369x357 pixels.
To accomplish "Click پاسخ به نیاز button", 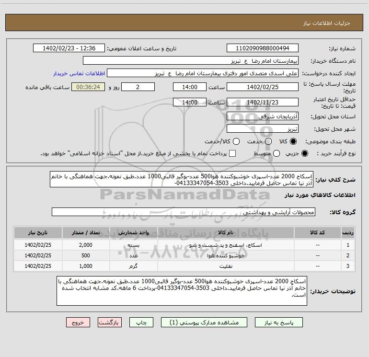I will [x=279, y=322].
